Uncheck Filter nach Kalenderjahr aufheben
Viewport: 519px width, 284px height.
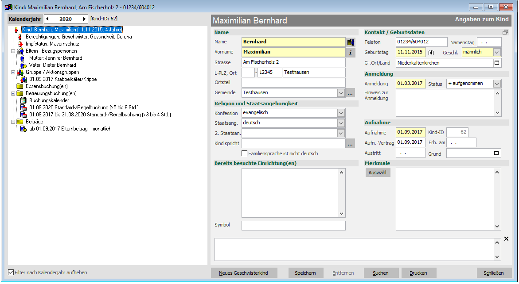pyautogui.click(x=11, y=272)
